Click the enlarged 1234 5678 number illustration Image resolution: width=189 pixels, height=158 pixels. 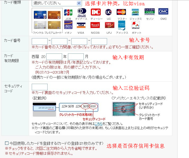(x=79, y=107)
